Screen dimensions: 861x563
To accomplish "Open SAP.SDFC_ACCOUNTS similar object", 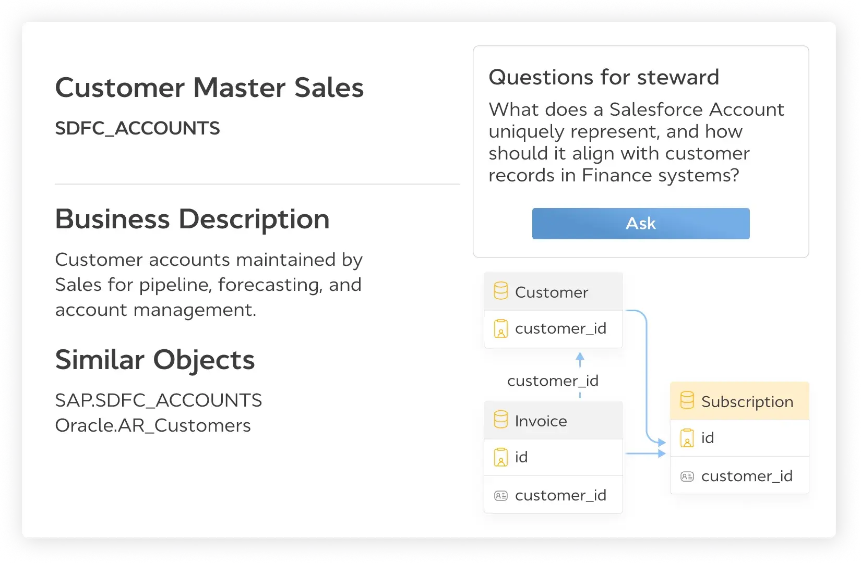I will point(158,400).
